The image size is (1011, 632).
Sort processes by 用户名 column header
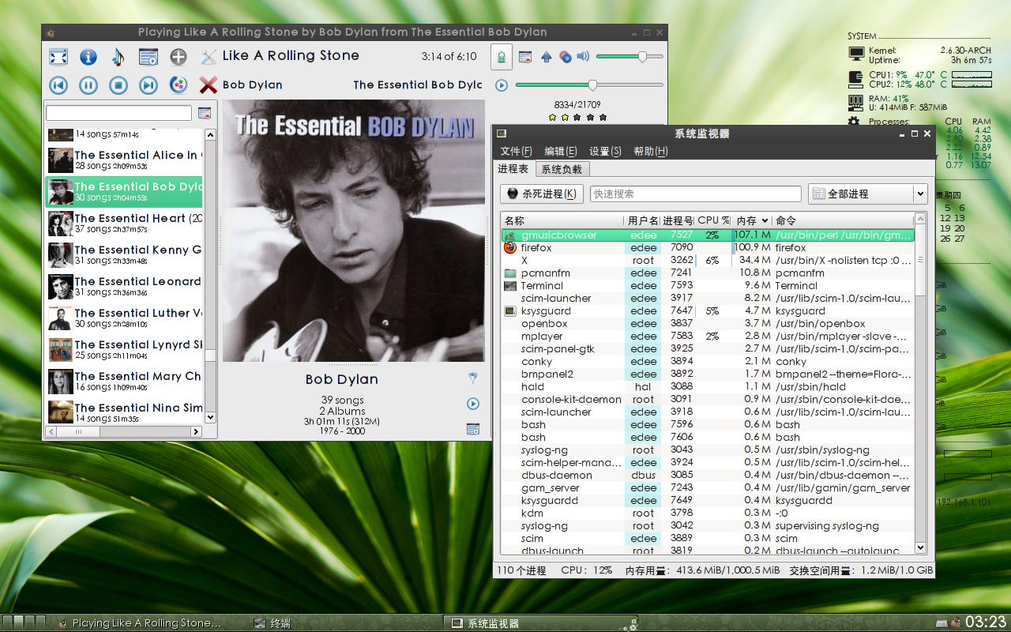coord(642,220)
